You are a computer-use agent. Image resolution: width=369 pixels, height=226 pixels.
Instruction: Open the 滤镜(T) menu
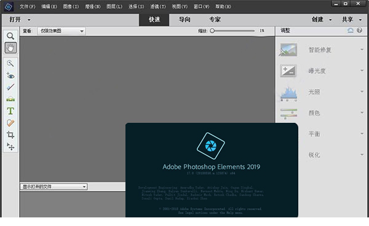tap(158, 7)
